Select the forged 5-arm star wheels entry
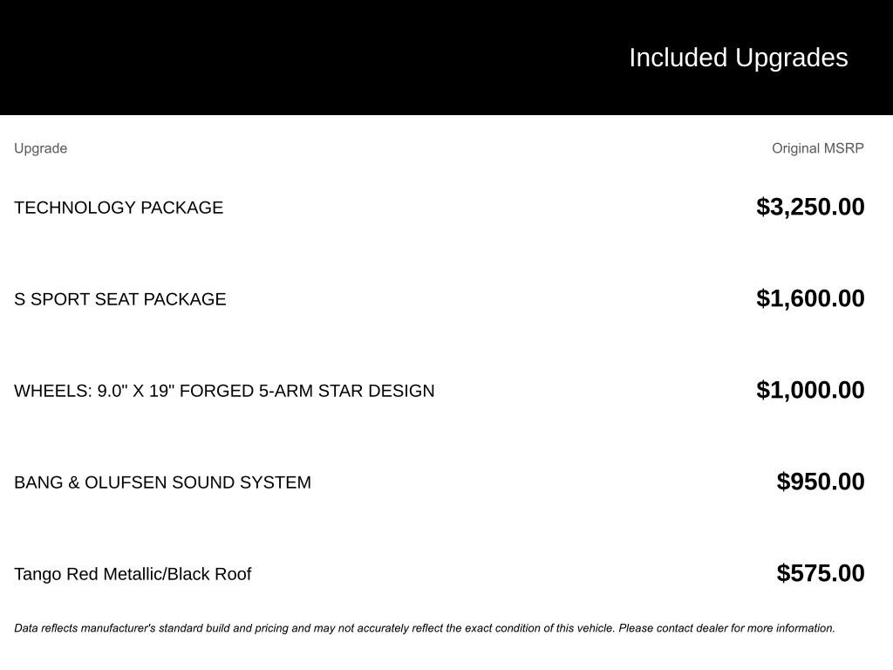Image resolution: width=893 pixels, height=670 pixels. tap(224, 391)
